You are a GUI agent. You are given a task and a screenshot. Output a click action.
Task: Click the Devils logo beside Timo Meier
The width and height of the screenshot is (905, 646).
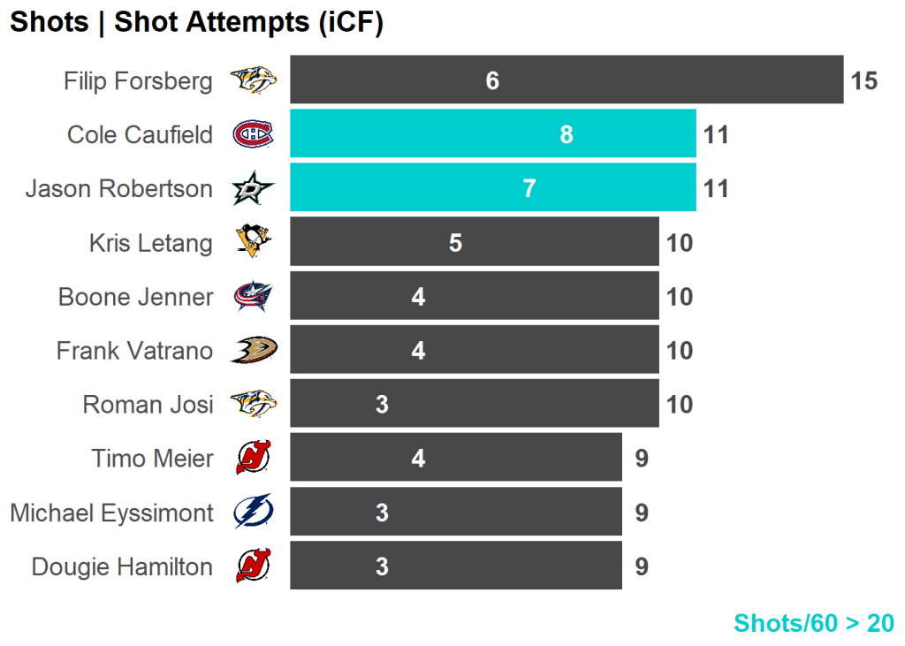tap(254, 459)
